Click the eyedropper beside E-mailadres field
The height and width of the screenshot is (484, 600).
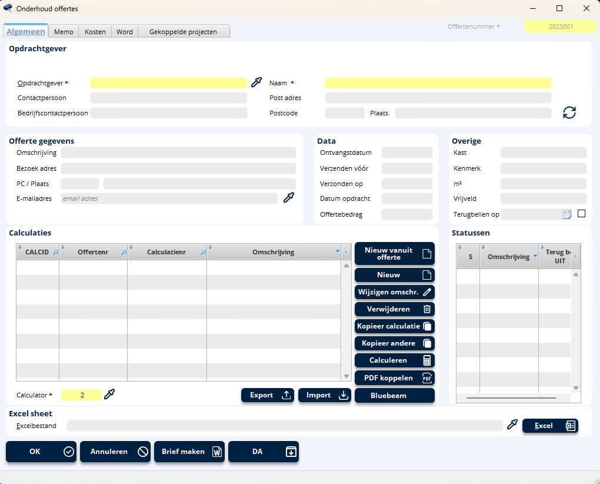pyautogui.click(x=288, y=198)
